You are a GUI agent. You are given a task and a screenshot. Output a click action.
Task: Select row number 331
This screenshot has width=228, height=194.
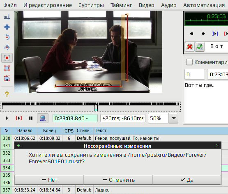click(x=7, y=146)
